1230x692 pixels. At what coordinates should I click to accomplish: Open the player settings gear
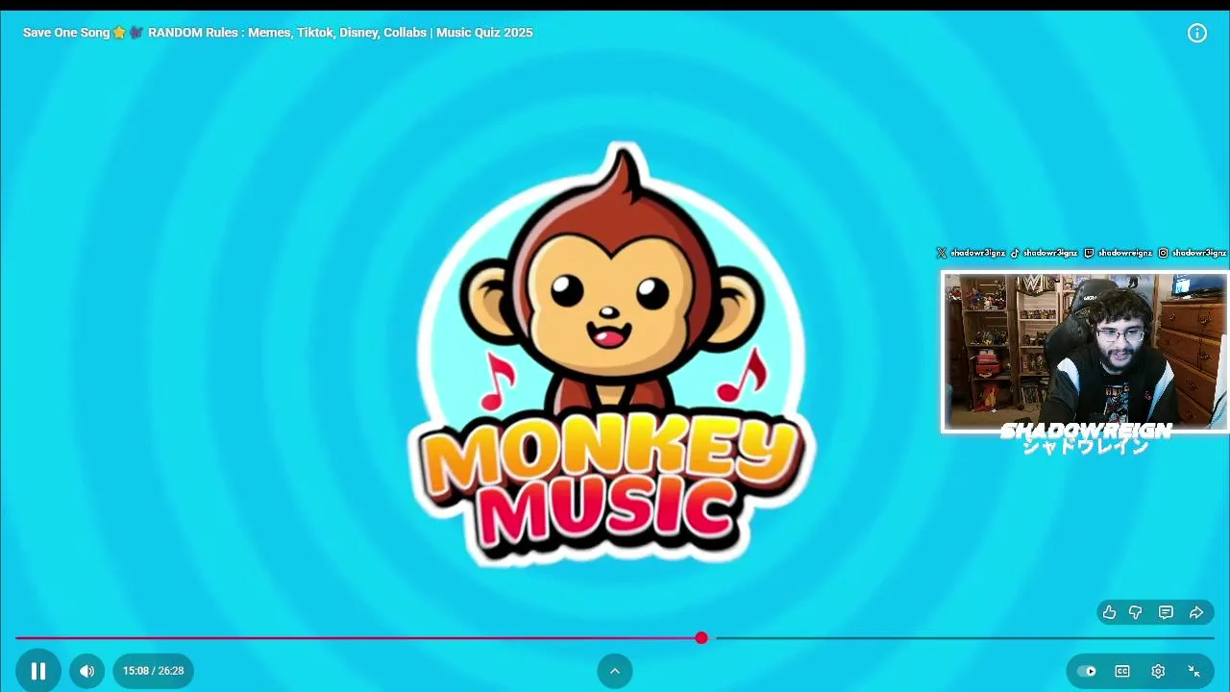pyautogui.click(x=1158, y=671)
